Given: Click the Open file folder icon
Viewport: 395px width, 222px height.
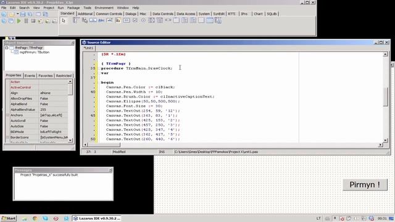Looking at the screenshot, I should (x=11, y=14).
